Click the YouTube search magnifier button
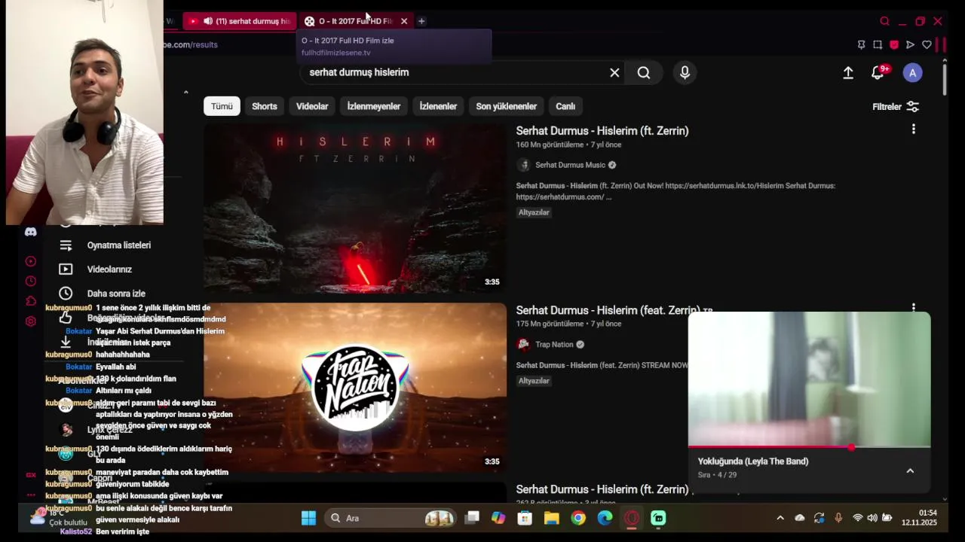965x542 pixels. tap(644, 72)
